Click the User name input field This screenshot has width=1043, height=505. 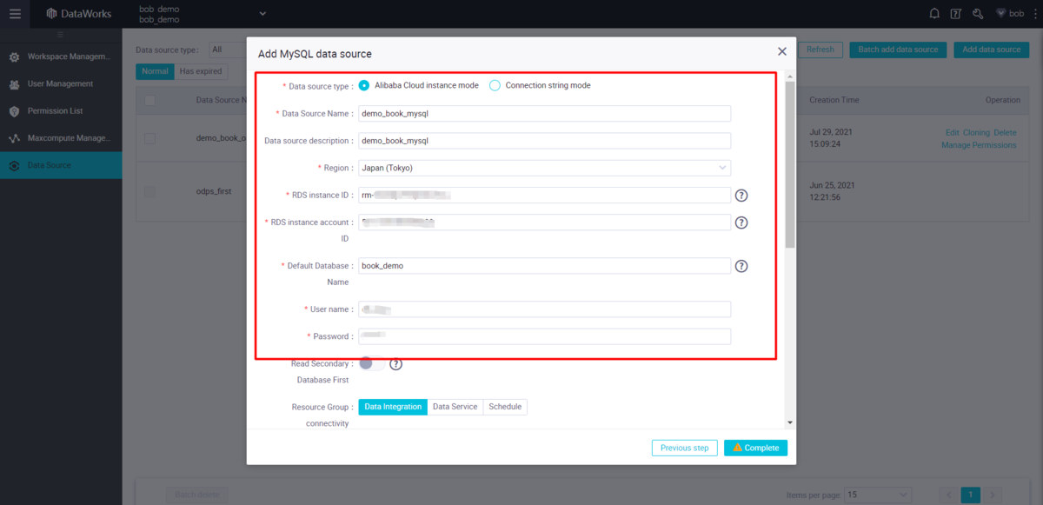pyautogui.click(x=544, y=309)
